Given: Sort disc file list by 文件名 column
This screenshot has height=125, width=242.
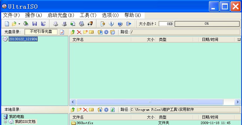Looking at the screenshot, I should coord(100,40).
